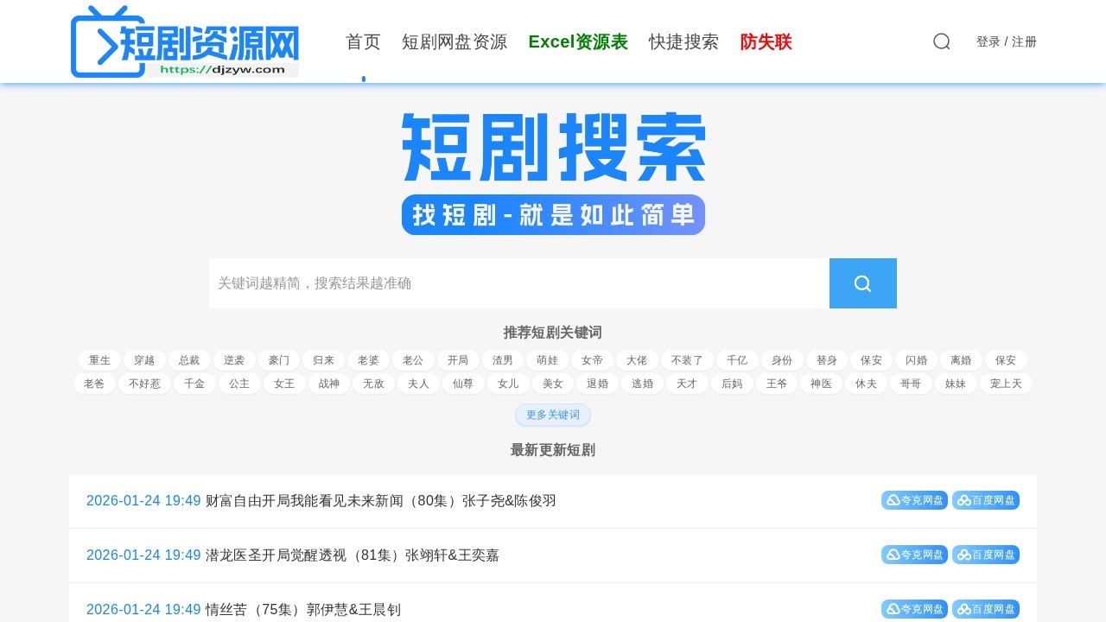Open 夸克网盘 link for 情丝苦 drama
The height and width of the screenshot is (622, 1106).
(x=914, y=608)
